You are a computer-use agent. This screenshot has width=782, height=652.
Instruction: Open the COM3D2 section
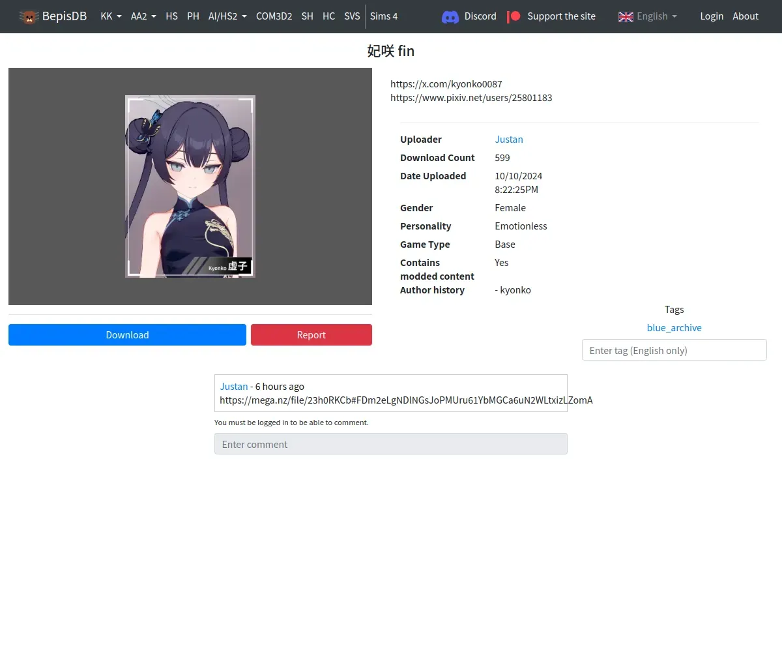[274, 16]
